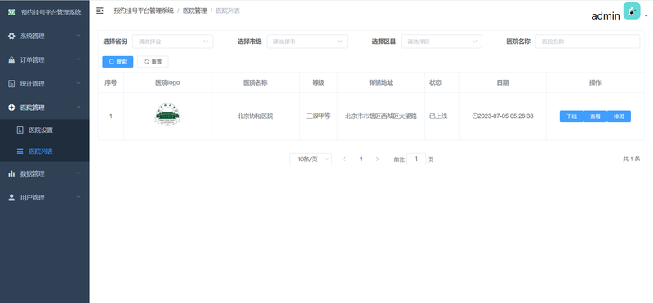This screenshot has height=303, width=653.
Task: Click the 订单管理 lock icon
Action: pyautogui.click(x=11, y=59)
